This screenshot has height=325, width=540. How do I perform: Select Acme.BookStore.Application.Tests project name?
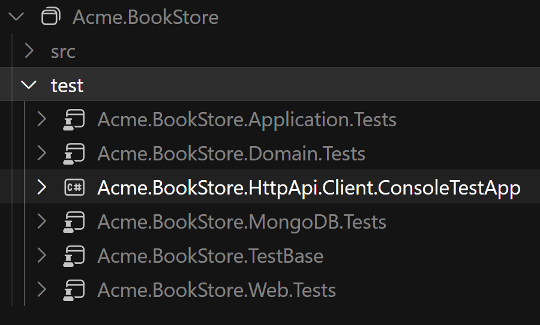(247, 120)
